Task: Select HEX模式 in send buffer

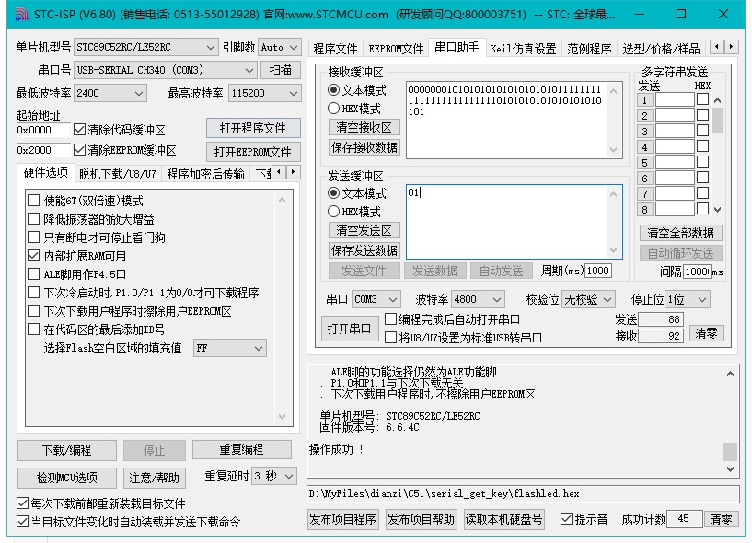Action: pos(333,211)
